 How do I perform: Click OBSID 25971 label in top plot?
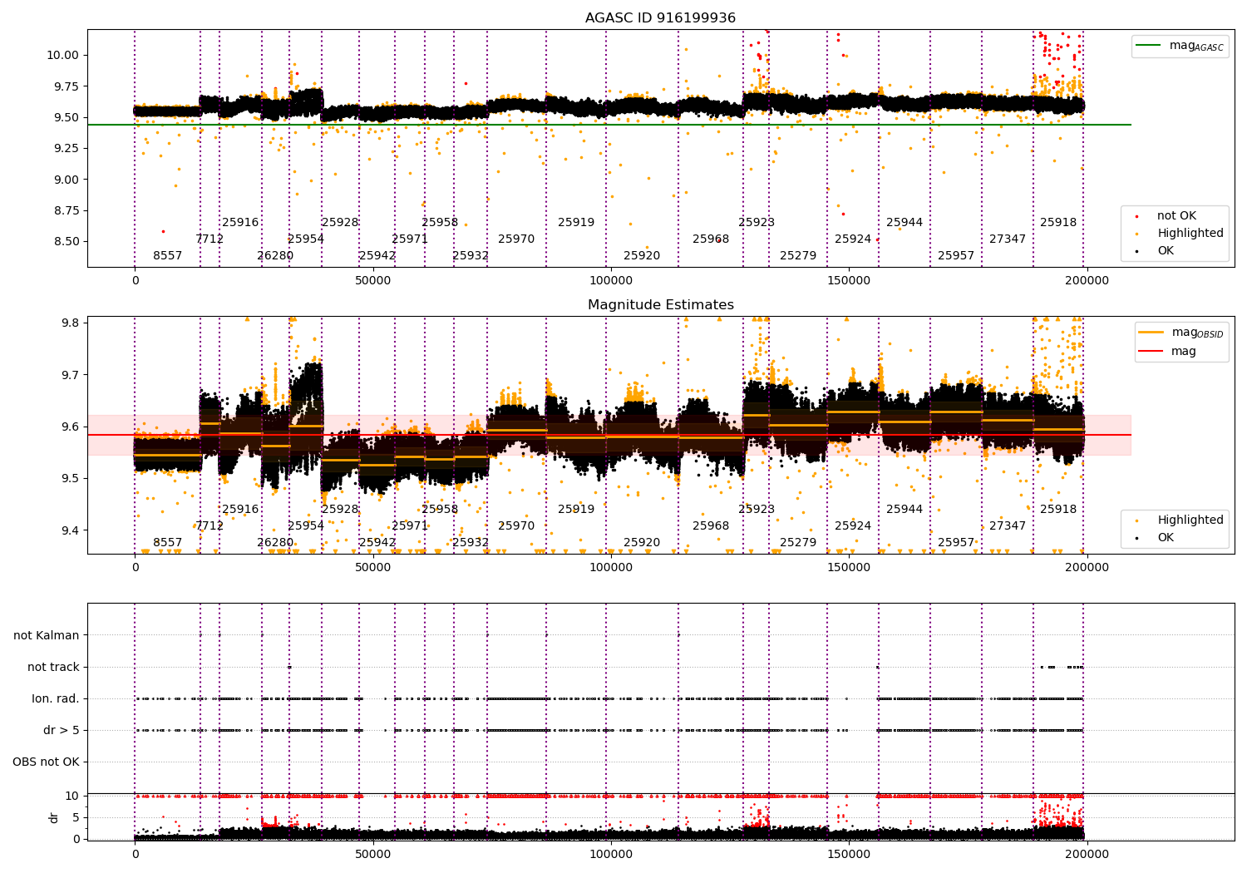coord(410,239)
